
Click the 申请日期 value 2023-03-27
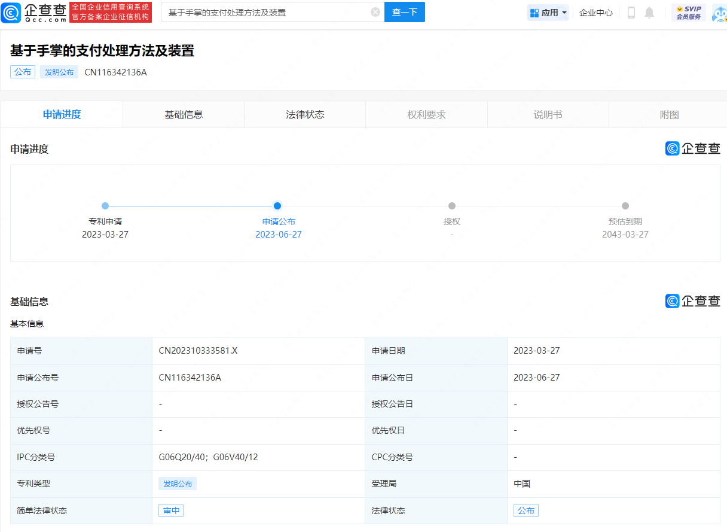coord(537,351)
